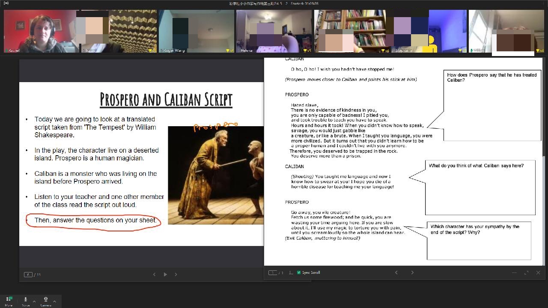Click the Prospero and Caliban stage photo

[216, 175]
